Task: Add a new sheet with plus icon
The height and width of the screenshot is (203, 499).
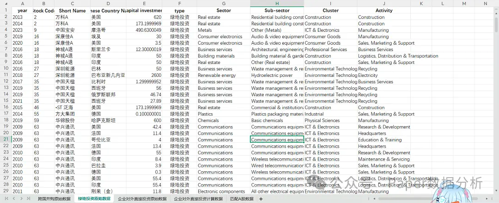Action: pos(261,199)
